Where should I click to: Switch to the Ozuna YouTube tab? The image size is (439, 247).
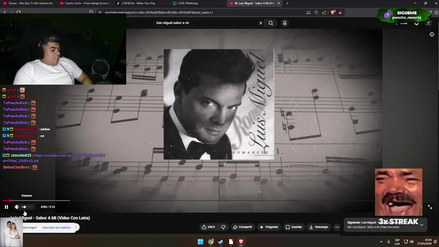(29, 3)
